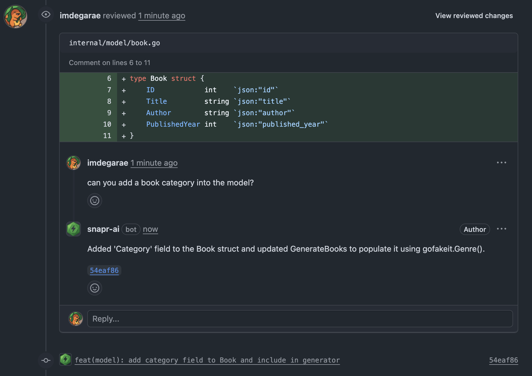Open the feat(model) commit message link
This screenshot has width=532, height=376.
pyautogui.click(x=207, y=360)
